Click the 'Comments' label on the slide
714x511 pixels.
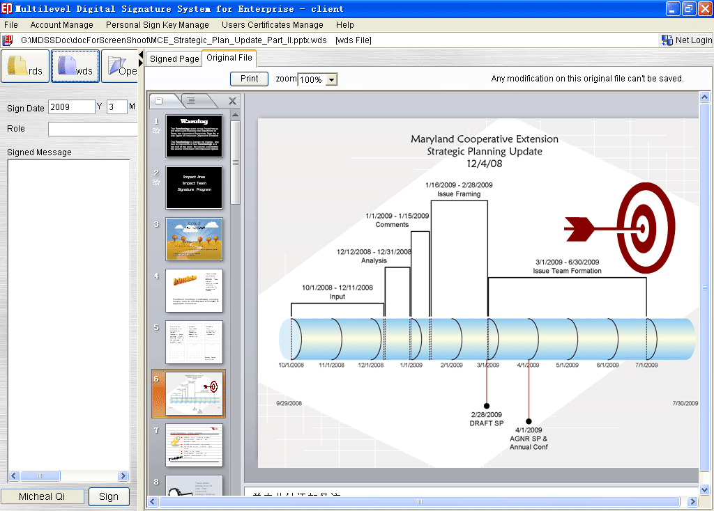[x=392, y=225]
